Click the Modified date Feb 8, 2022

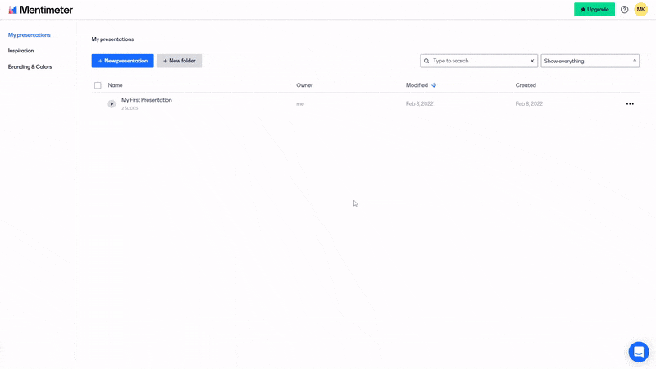pyautogui.click(x=419, y=104)
